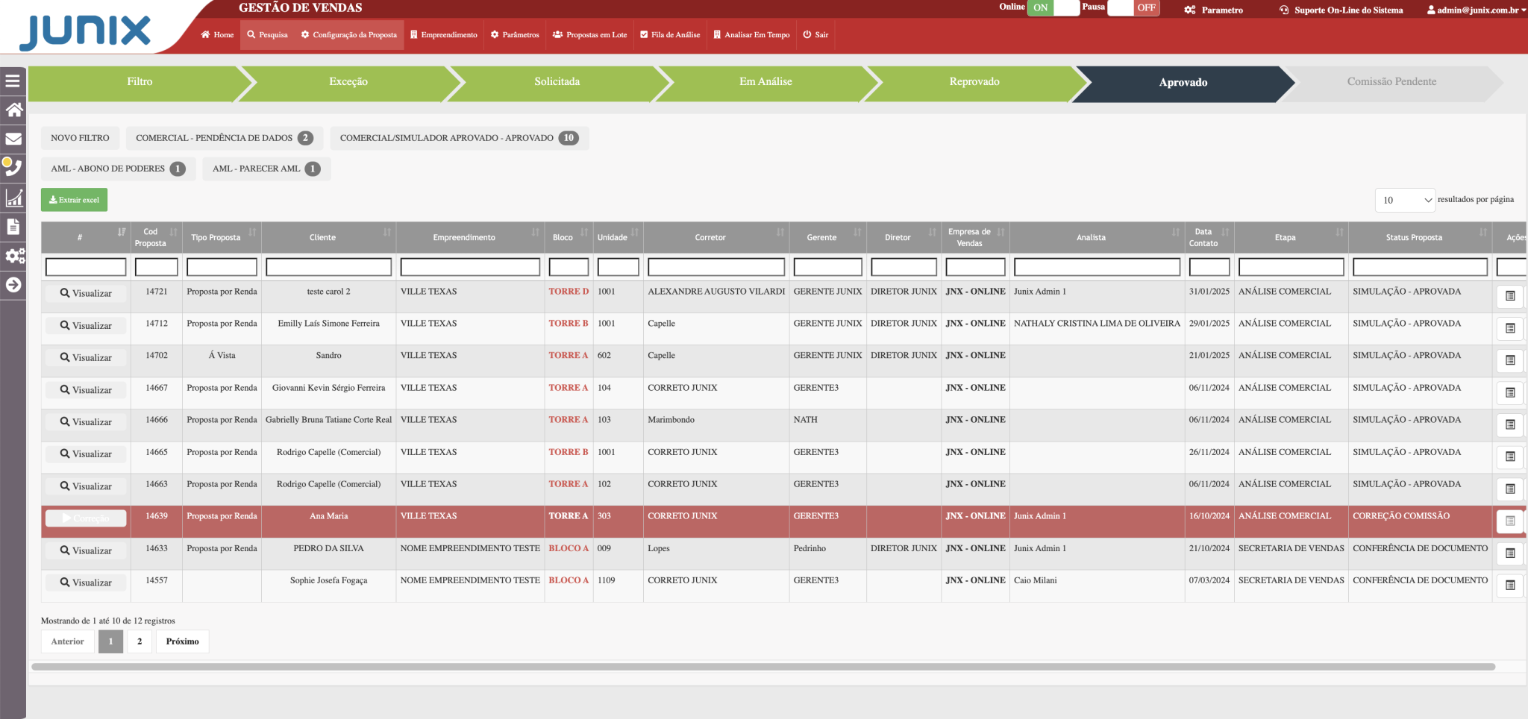Open the envelope messages icon in sidebar
1528x719 pixels.
(13, 139)
